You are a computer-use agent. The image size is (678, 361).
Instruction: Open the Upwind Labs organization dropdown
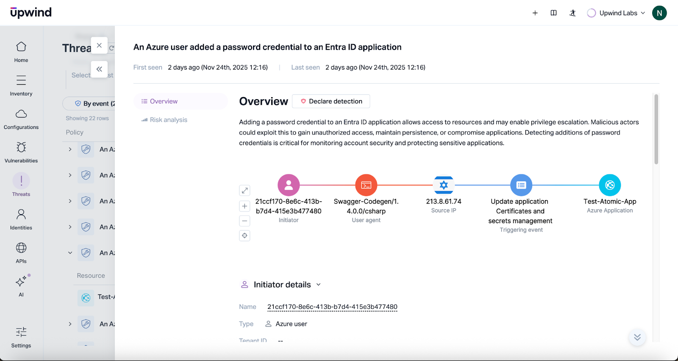(x=618, y=13)
